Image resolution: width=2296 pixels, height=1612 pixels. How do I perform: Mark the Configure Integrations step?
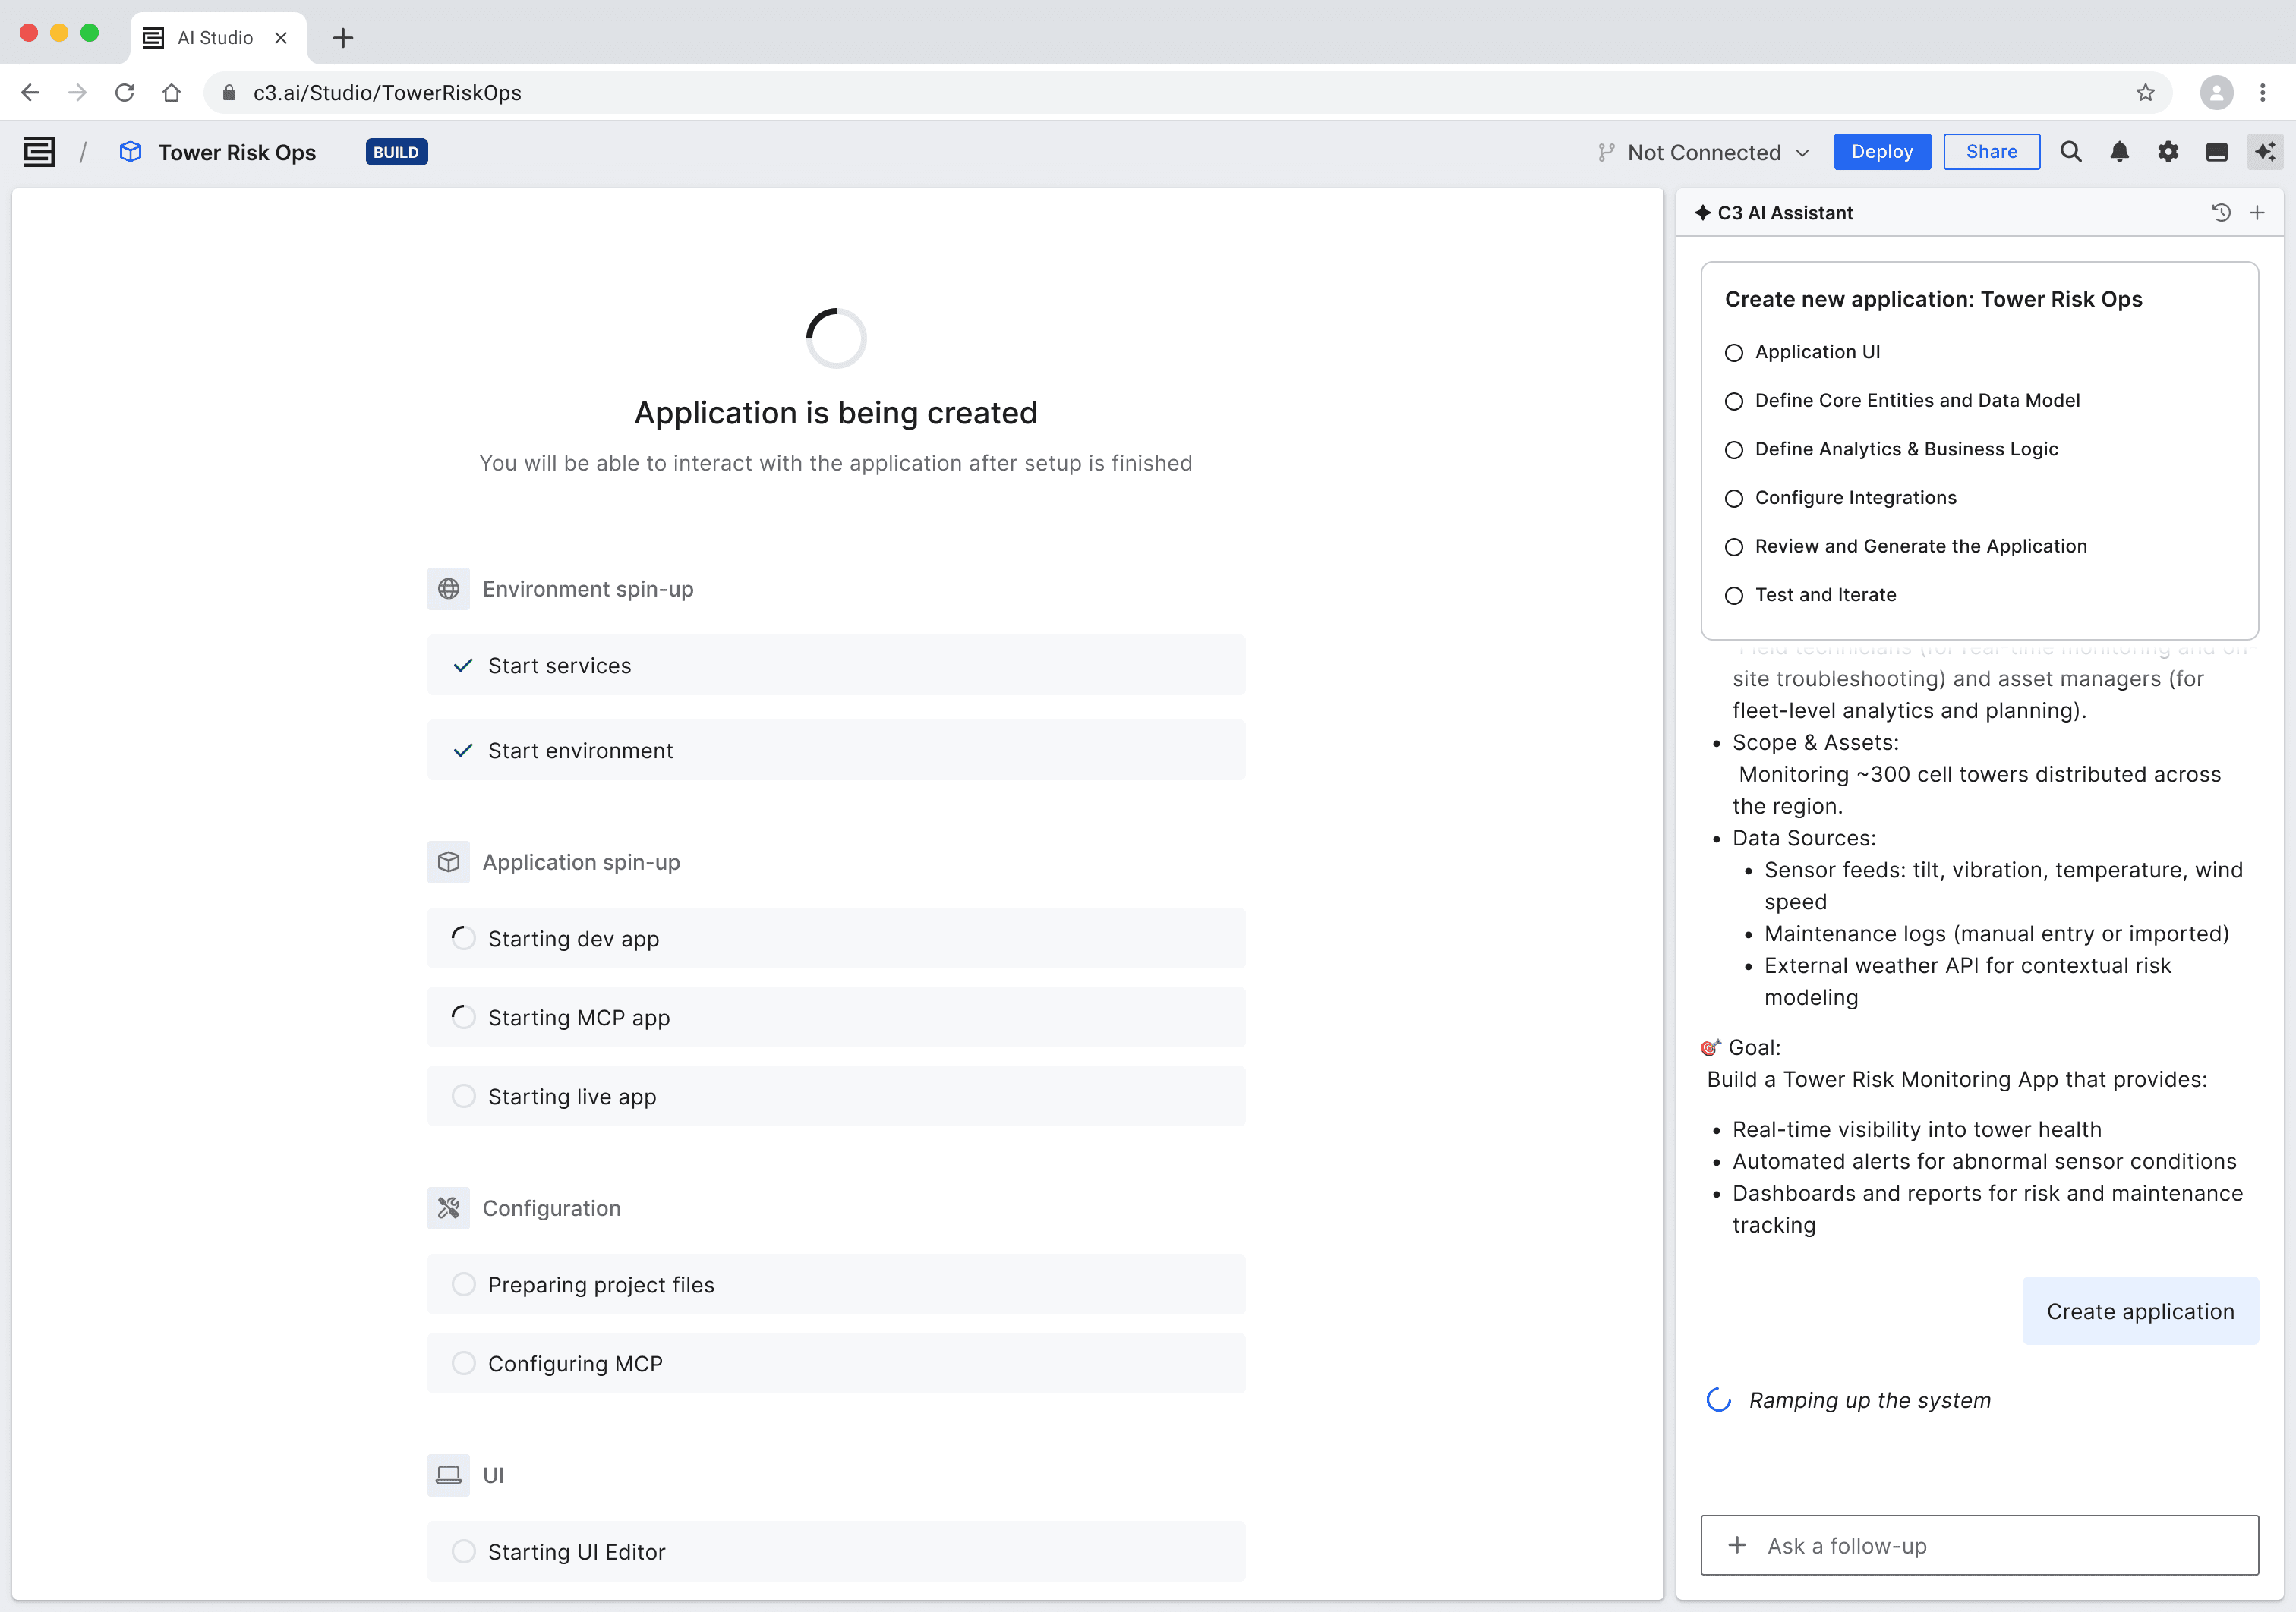pos(1734,498)
